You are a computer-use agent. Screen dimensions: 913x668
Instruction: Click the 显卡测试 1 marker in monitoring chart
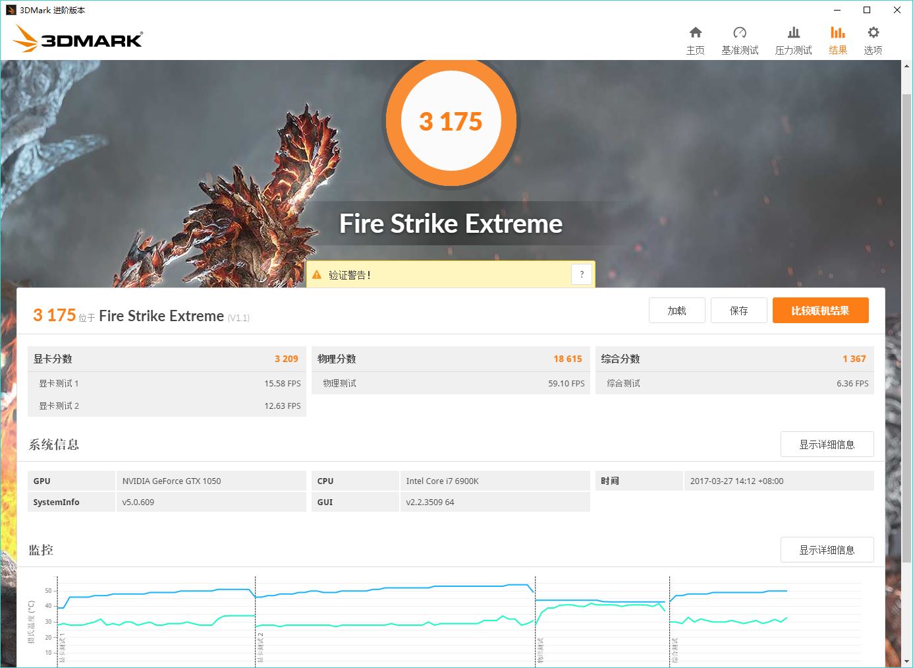(62, 648)
